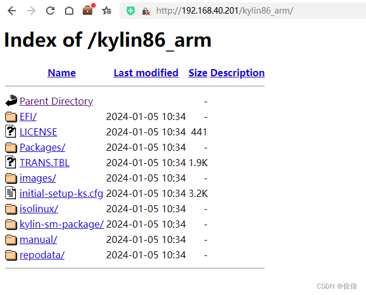Image resolution: width=366 pixels, height=295 pixels.
Task: Click the LICENSE size value 441
Action: [199, 132]
